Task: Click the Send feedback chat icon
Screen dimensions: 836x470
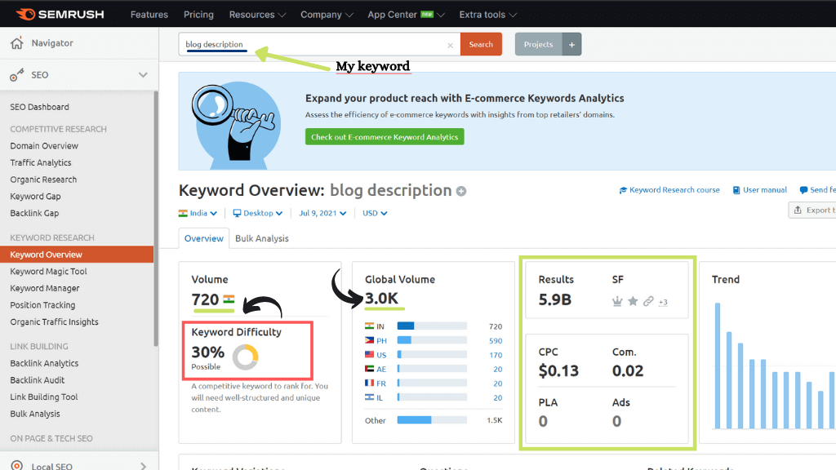Action: point(803,190)
